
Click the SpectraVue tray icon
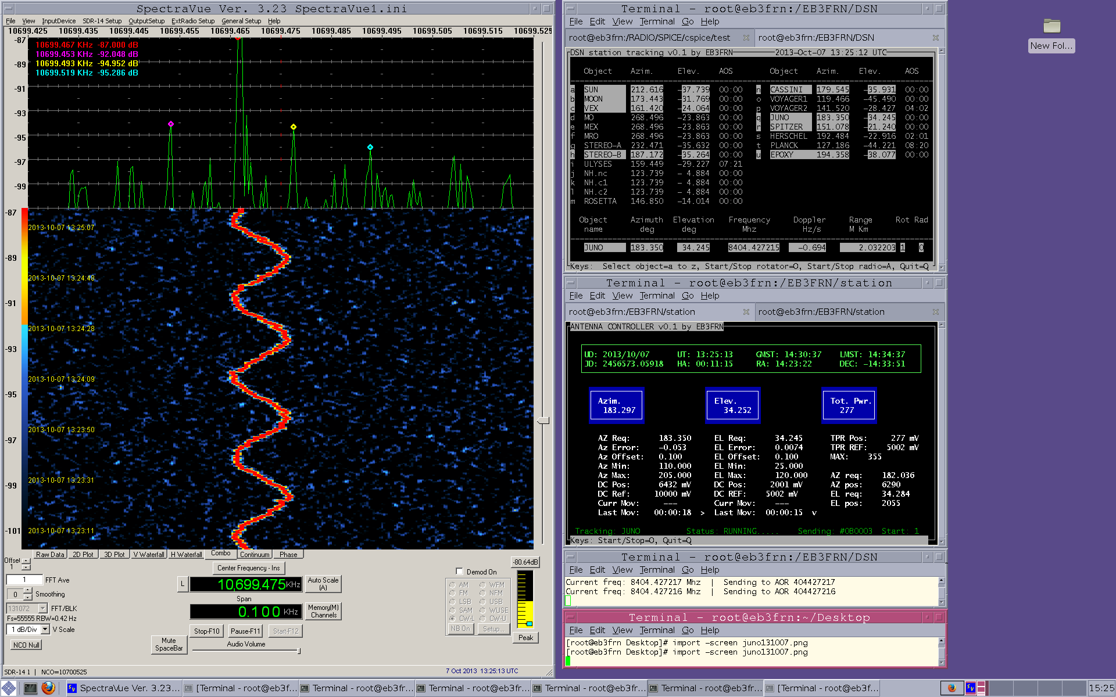[970, 688]
